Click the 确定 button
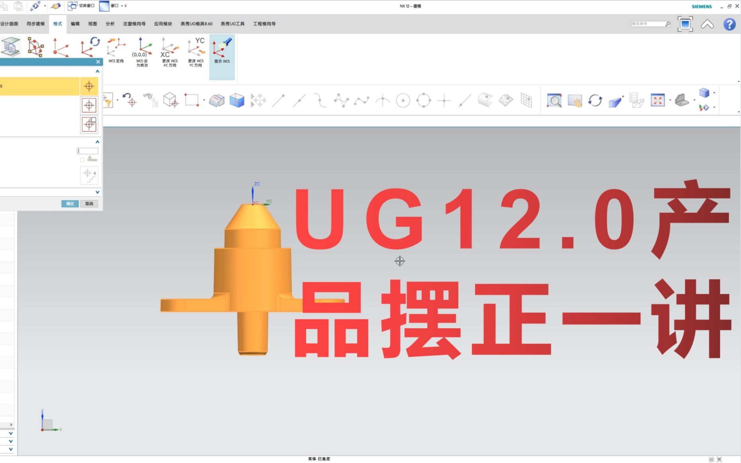 pos(69,204)
